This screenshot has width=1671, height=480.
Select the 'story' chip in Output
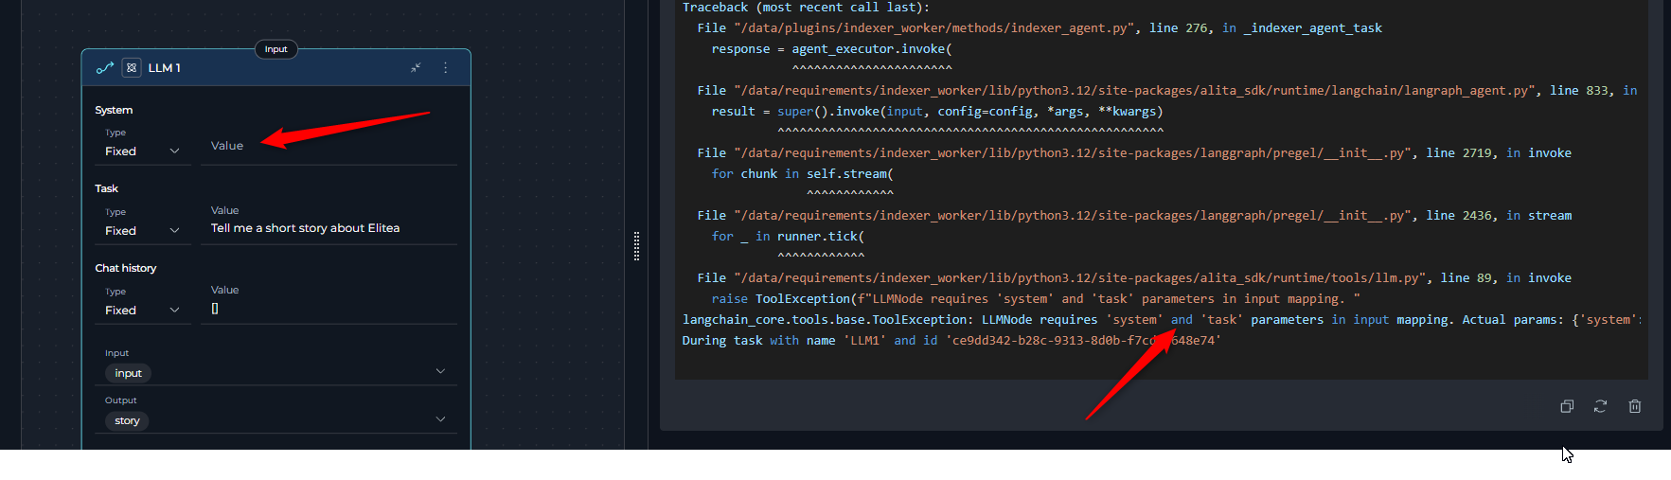(x=128, y=420)
